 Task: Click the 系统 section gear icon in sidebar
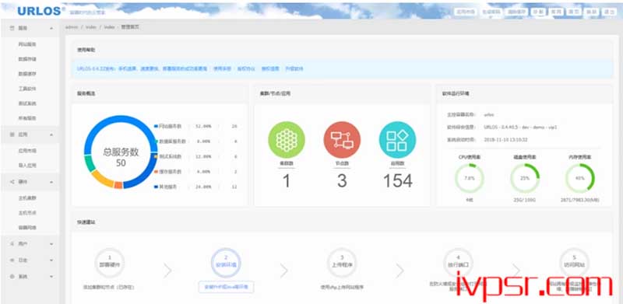click(x=12, y=276)
